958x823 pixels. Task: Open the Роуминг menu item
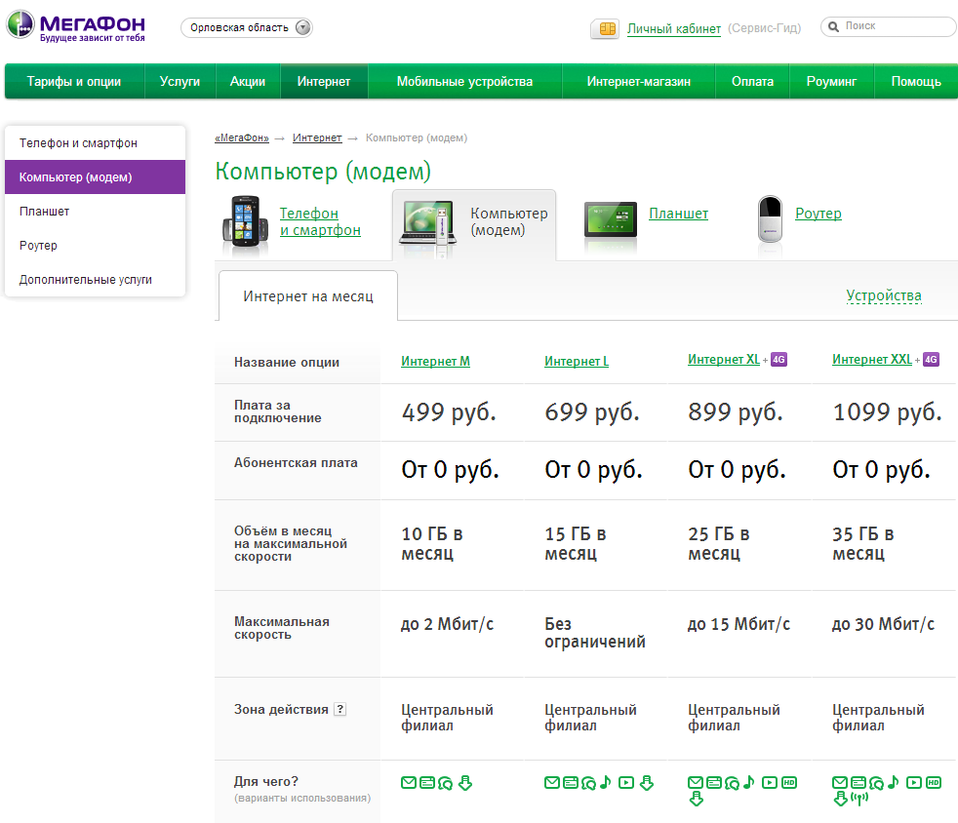[x=831, y=82]
